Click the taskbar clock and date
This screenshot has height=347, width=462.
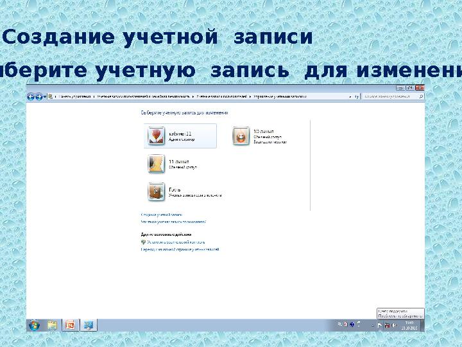coord(409,325)
